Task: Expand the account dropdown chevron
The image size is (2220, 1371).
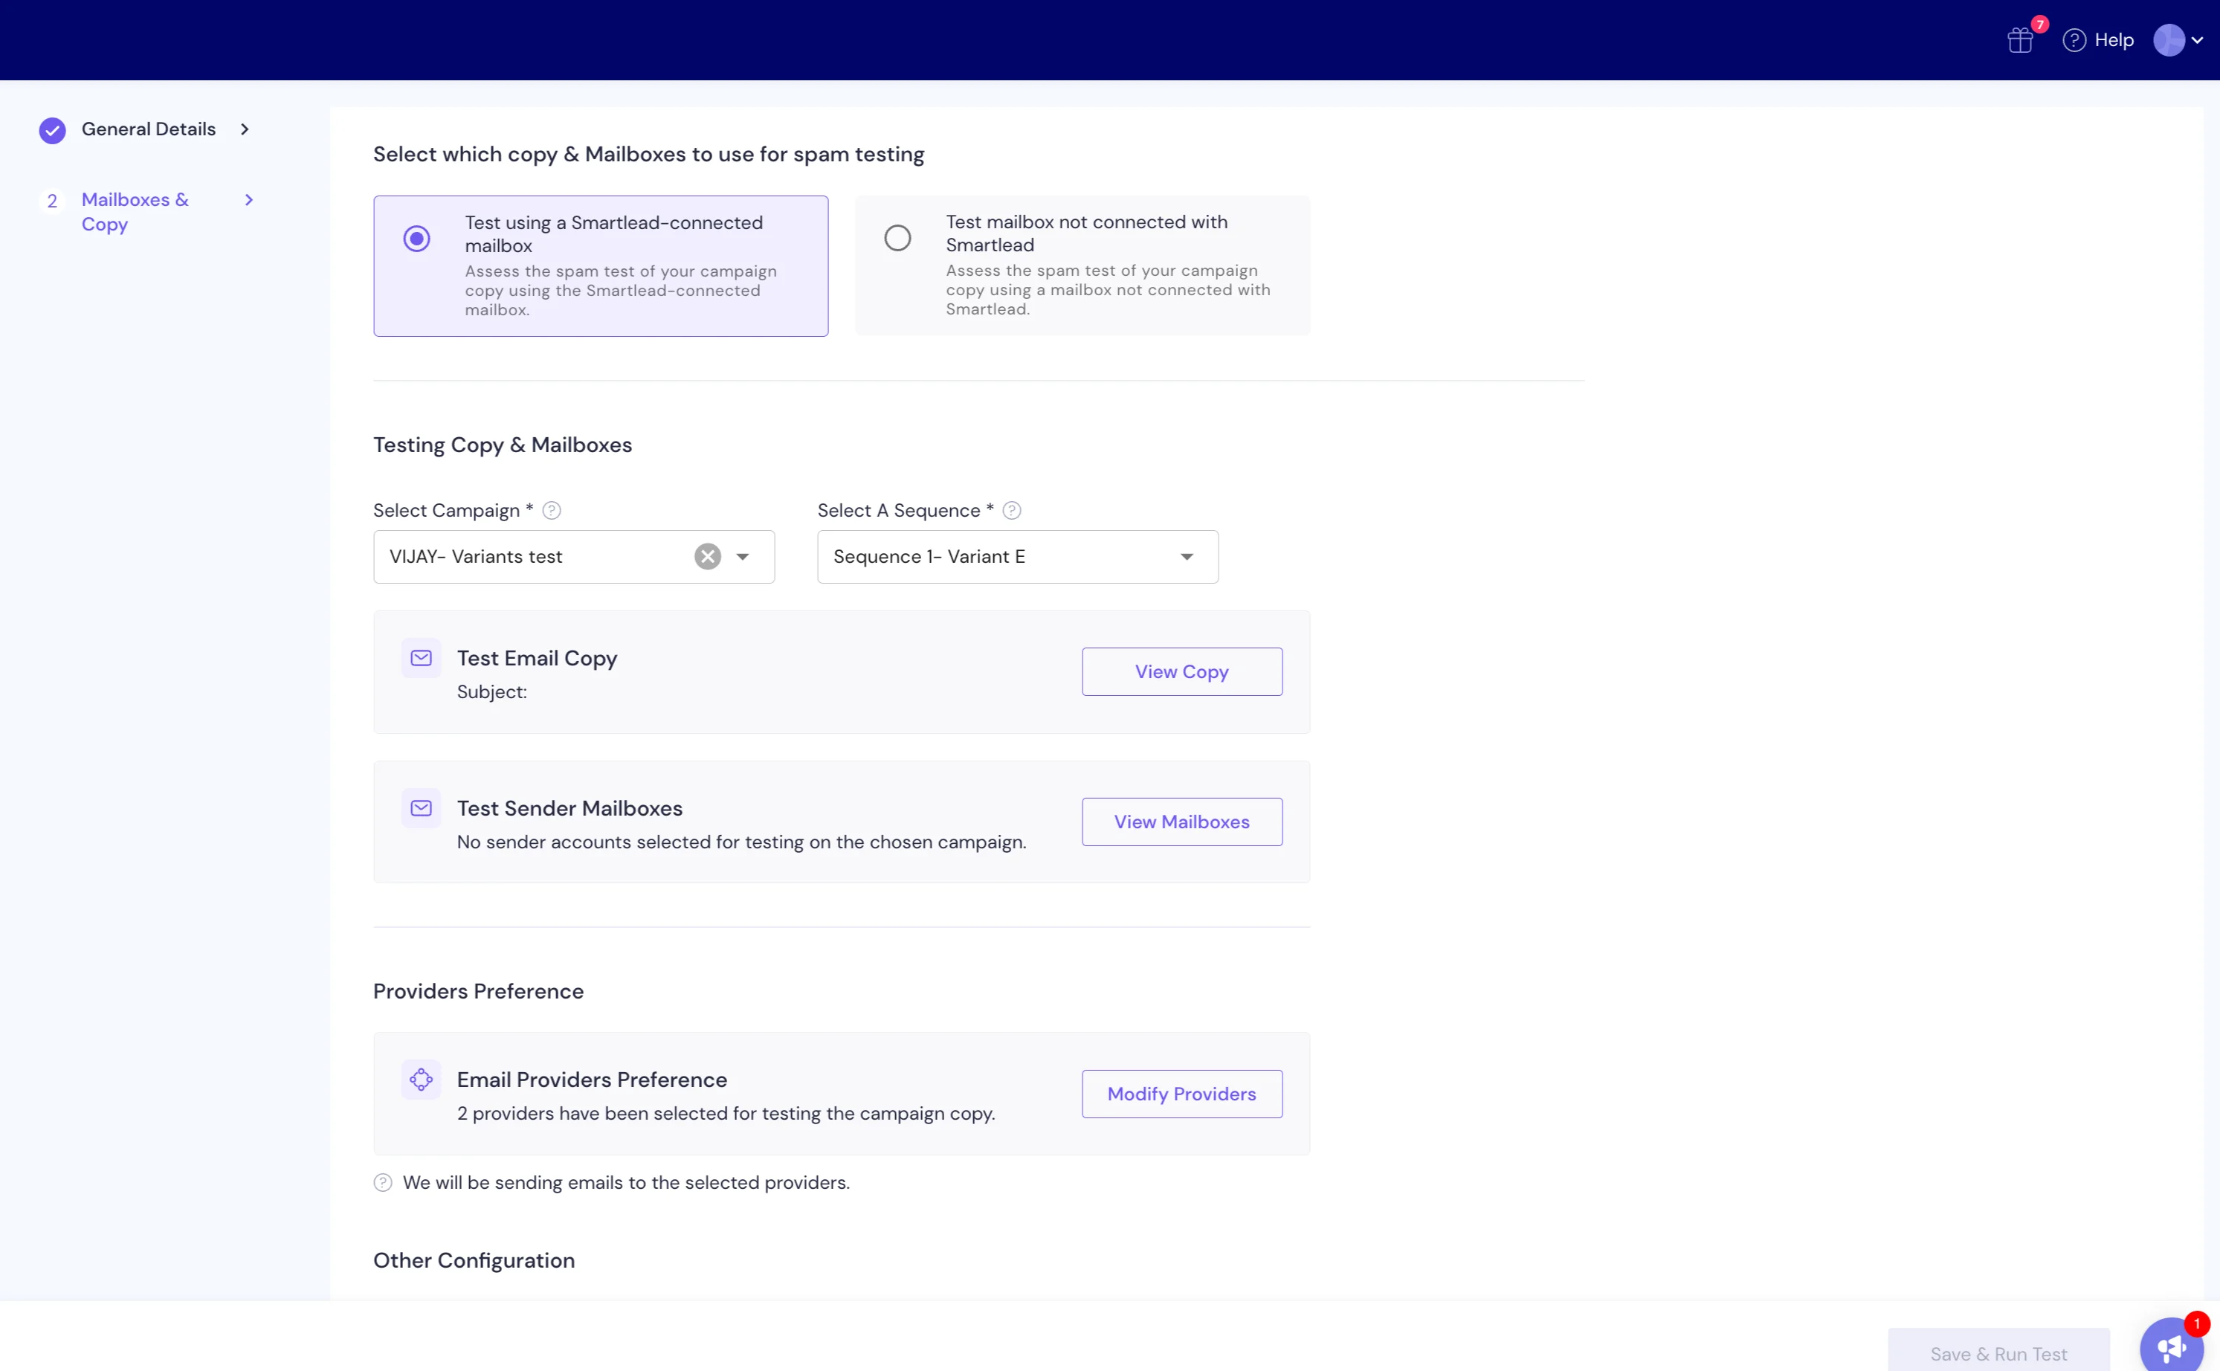Action: 2198,40
